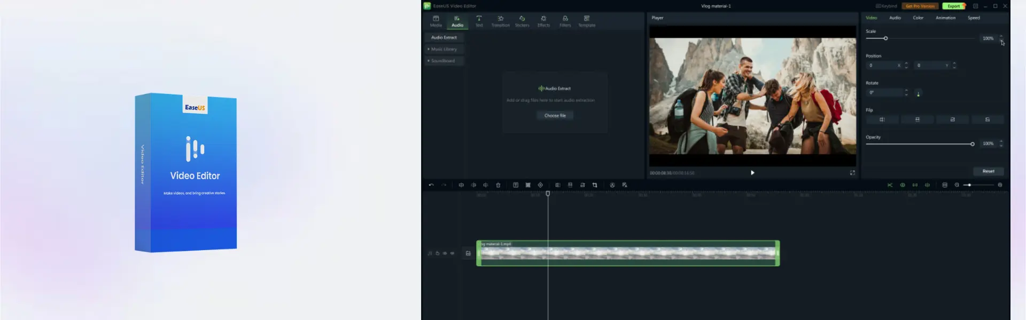Click the speech-to-text icon
This screenshot has height=320, width=1026.
point(625,185)
